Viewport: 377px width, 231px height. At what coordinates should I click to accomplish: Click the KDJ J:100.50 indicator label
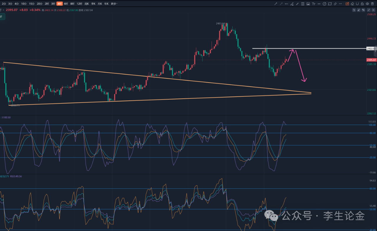coord(6,117)
